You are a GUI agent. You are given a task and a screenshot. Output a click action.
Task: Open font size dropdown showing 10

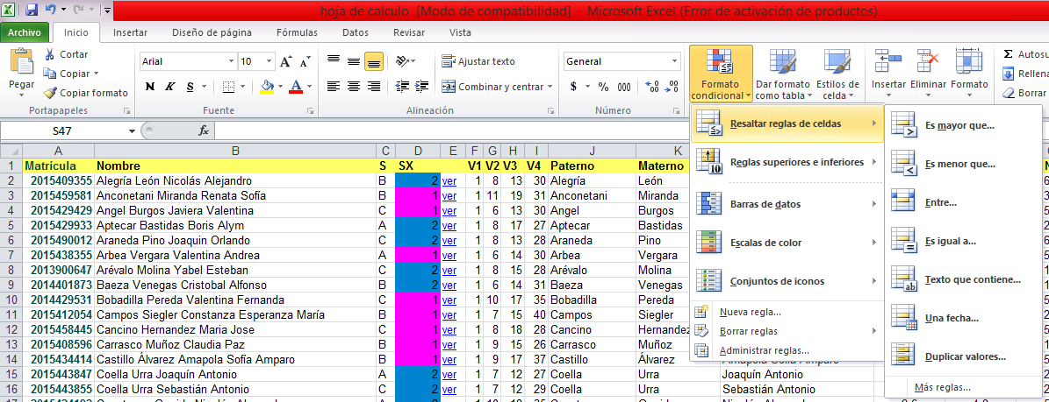tap(269, 61)
